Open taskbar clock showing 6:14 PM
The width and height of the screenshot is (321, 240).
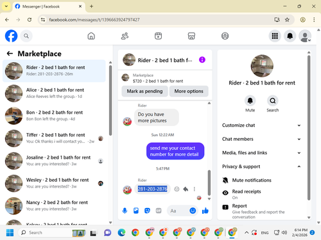coord(300,232)
